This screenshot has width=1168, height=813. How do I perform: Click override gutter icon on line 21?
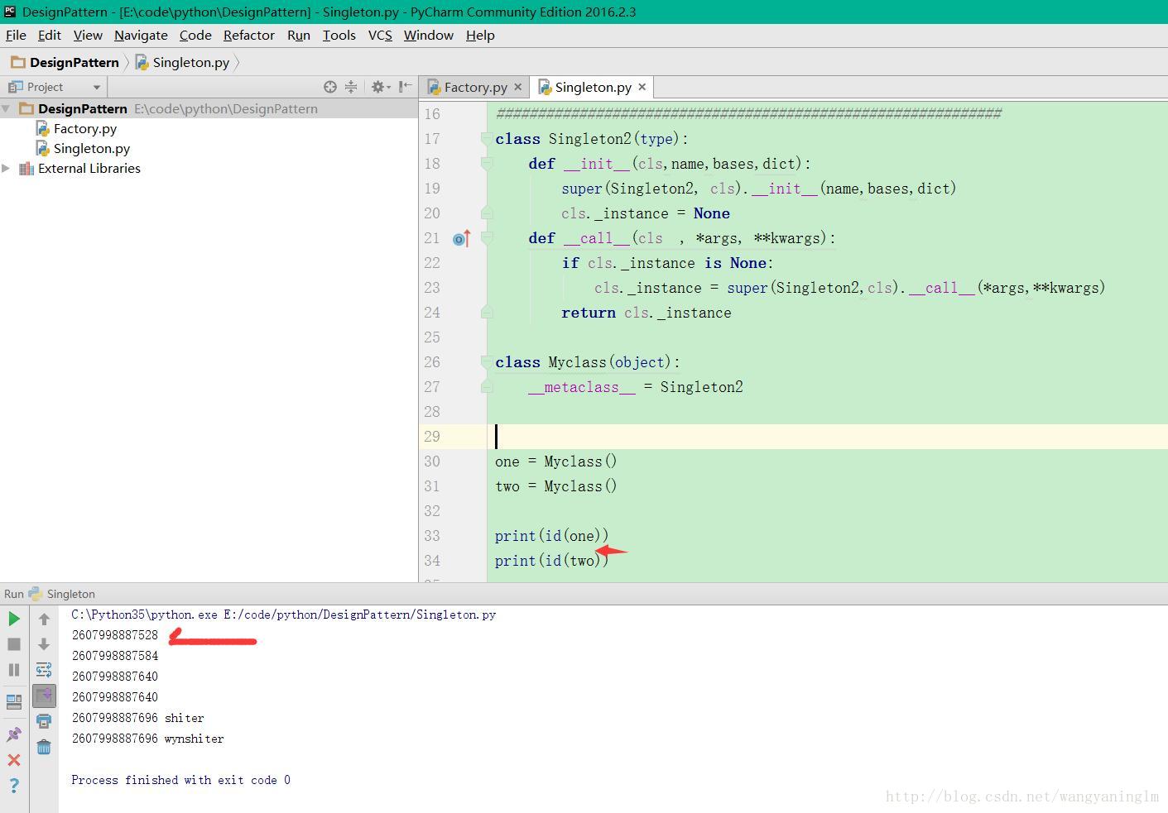tap(461, 238)
